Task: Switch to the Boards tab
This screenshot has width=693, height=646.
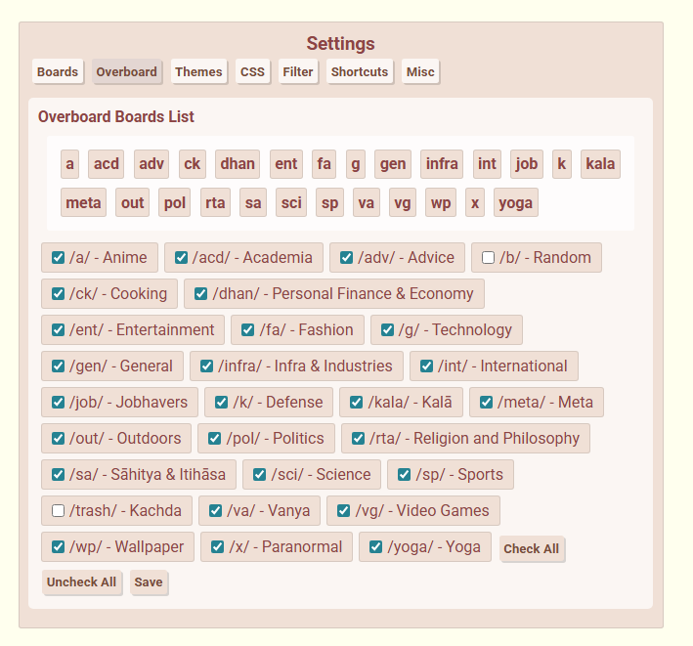Action: coord(58,72)
